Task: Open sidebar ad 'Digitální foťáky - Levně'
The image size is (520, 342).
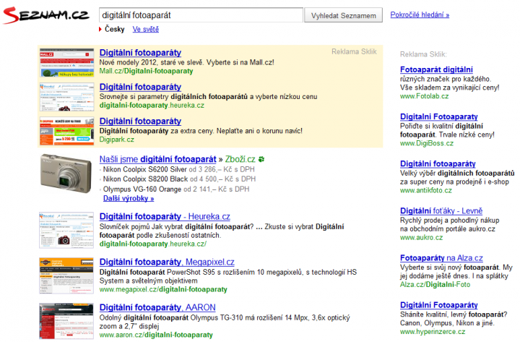Action: click(441, 211)
